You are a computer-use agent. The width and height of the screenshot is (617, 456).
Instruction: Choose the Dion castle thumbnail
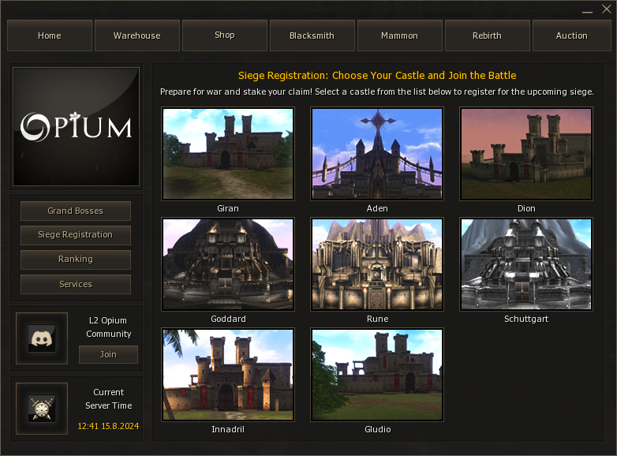pyautogui.click(x=526, y=153)
